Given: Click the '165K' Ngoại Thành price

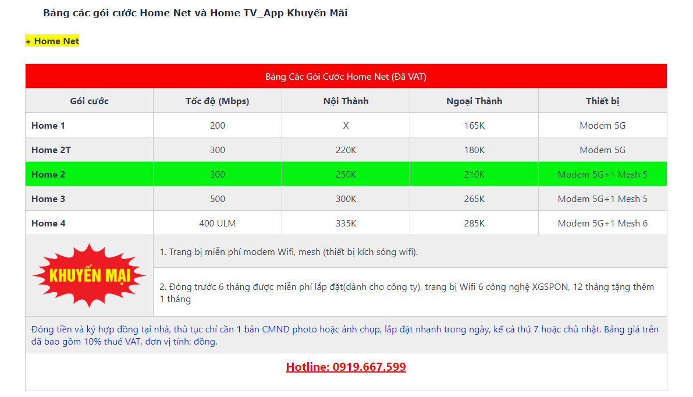Looking at the screenshot, I should [474, 126].
